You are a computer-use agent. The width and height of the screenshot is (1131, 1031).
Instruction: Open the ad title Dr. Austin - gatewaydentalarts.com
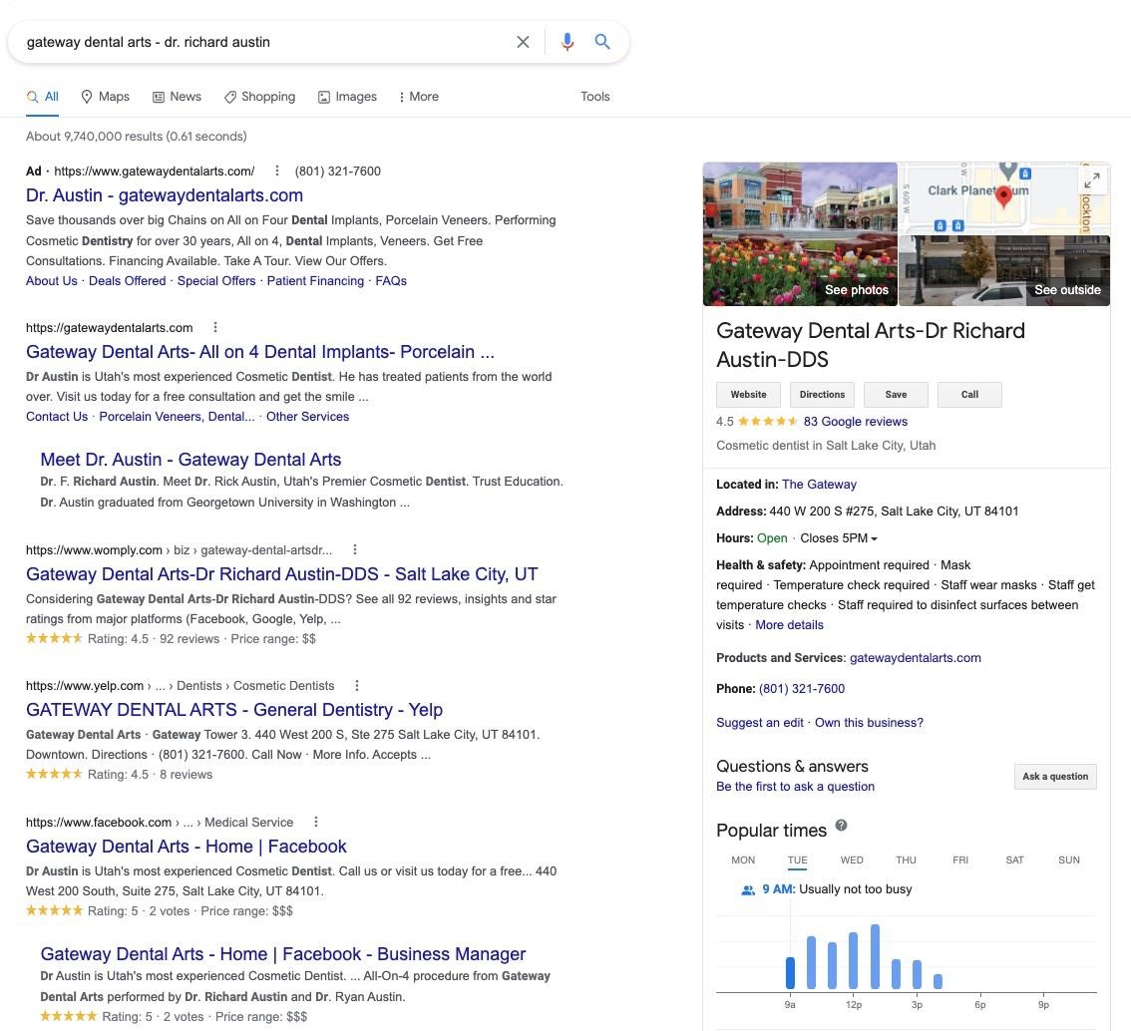tap(165, 195)
